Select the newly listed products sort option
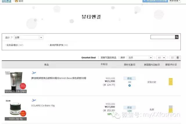This screenshot has width=186, height=124. coord(108,58)
